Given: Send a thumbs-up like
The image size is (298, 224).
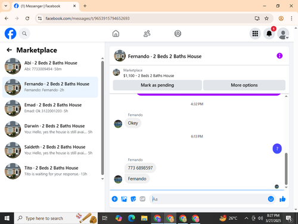Looking at the screenshot, I should (x=283, y=199).
